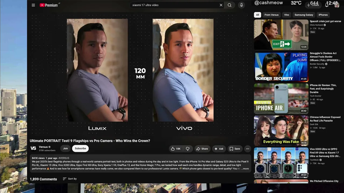Join the Versus channel membership
Screen dimensions: 344x193
coord(66,149)
